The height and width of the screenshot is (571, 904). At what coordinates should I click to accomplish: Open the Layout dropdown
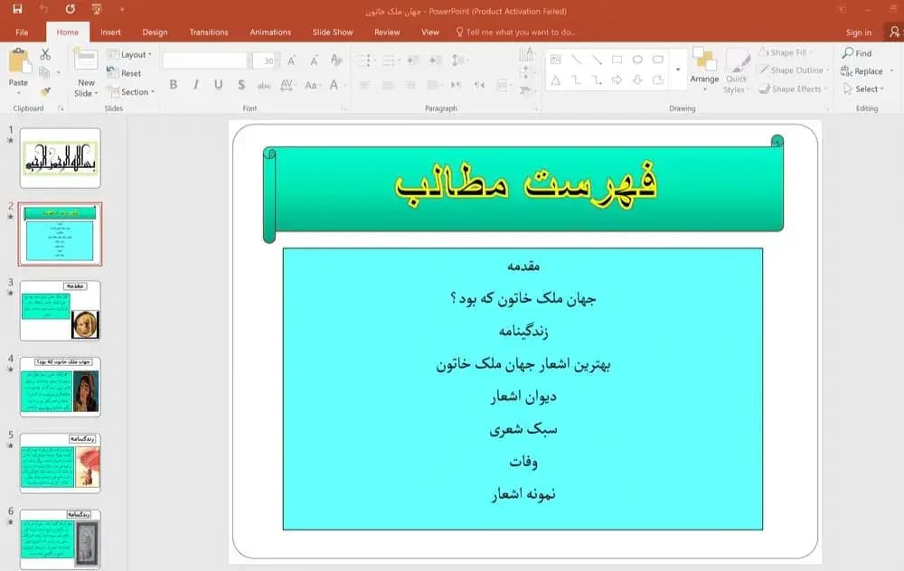click(130, 54)
